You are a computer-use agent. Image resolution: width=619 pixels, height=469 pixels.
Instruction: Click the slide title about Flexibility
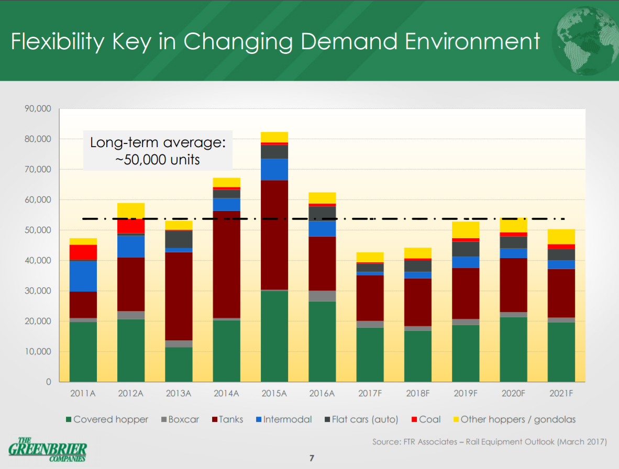pyautogui.click(x=275, y=41)
